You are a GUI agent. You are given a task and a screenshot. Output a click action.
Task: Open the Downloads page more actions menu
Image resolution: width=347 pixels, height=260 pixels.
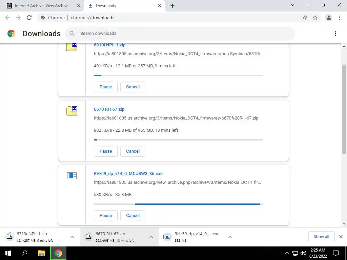335,34
